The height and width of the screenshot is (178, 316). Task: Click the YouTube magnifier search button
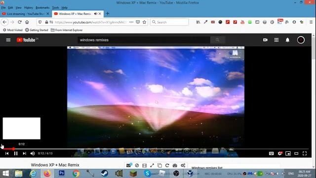pos(217,40)
